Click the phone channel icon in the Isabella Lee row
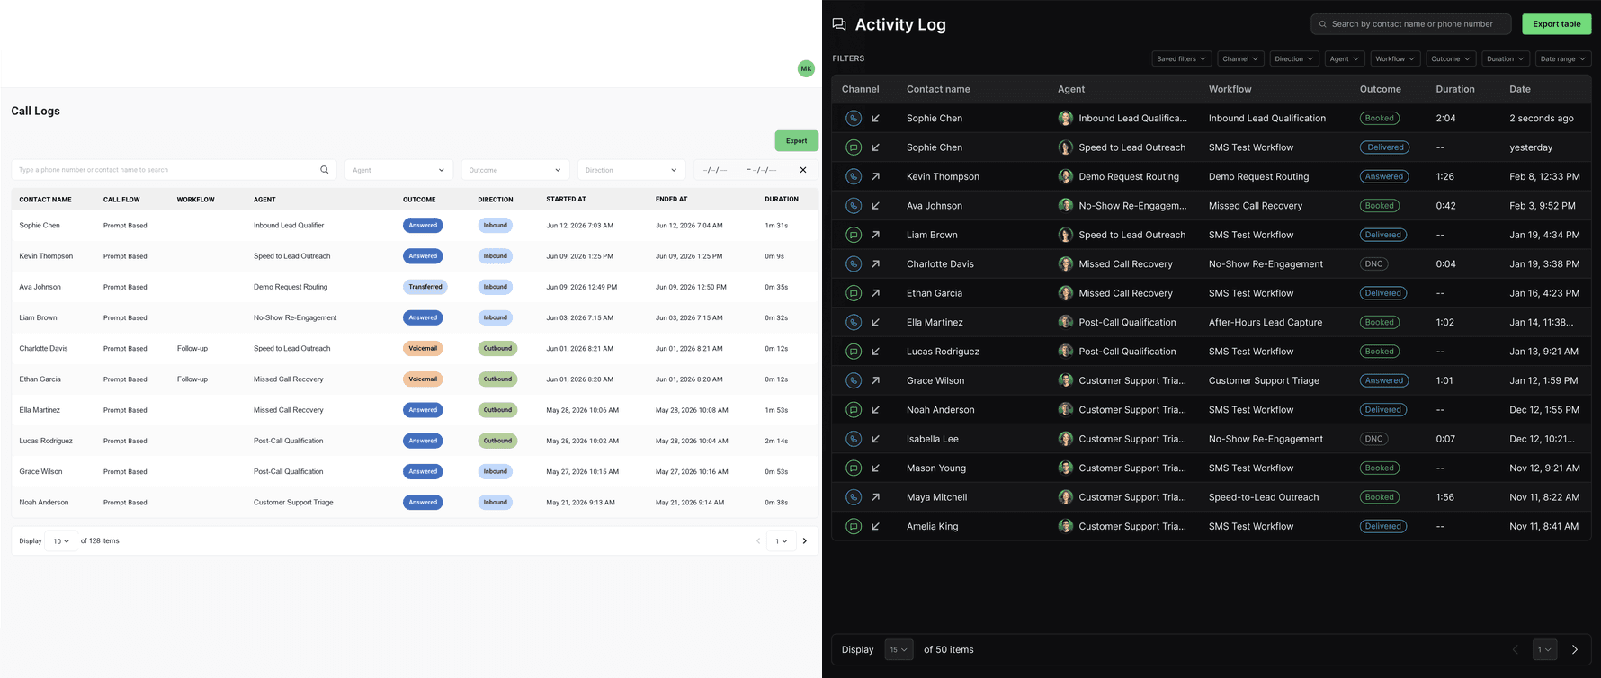Viewport: 1601px width, 678px height. coord(854,439)
